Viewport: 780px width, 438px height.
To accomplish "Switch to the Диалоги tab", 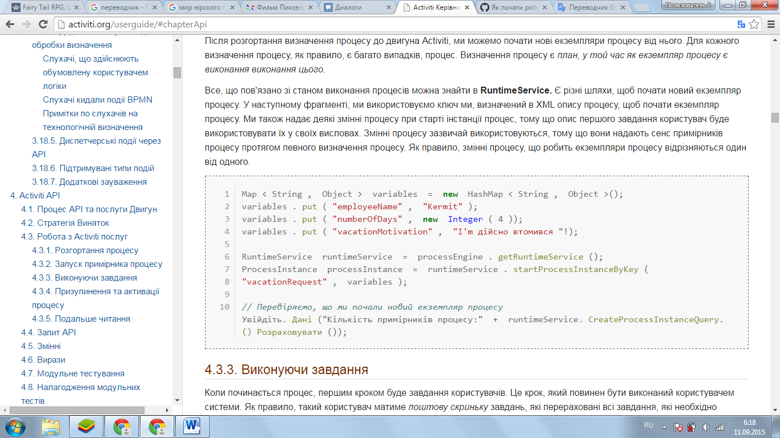I will click(x=354, y=7).
